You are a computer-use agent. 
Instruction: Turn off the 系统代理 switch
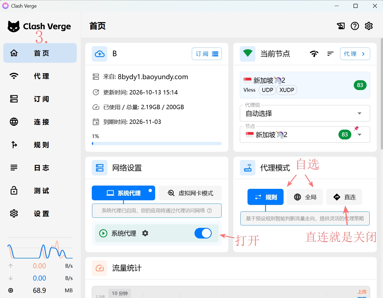click(203, 233)
